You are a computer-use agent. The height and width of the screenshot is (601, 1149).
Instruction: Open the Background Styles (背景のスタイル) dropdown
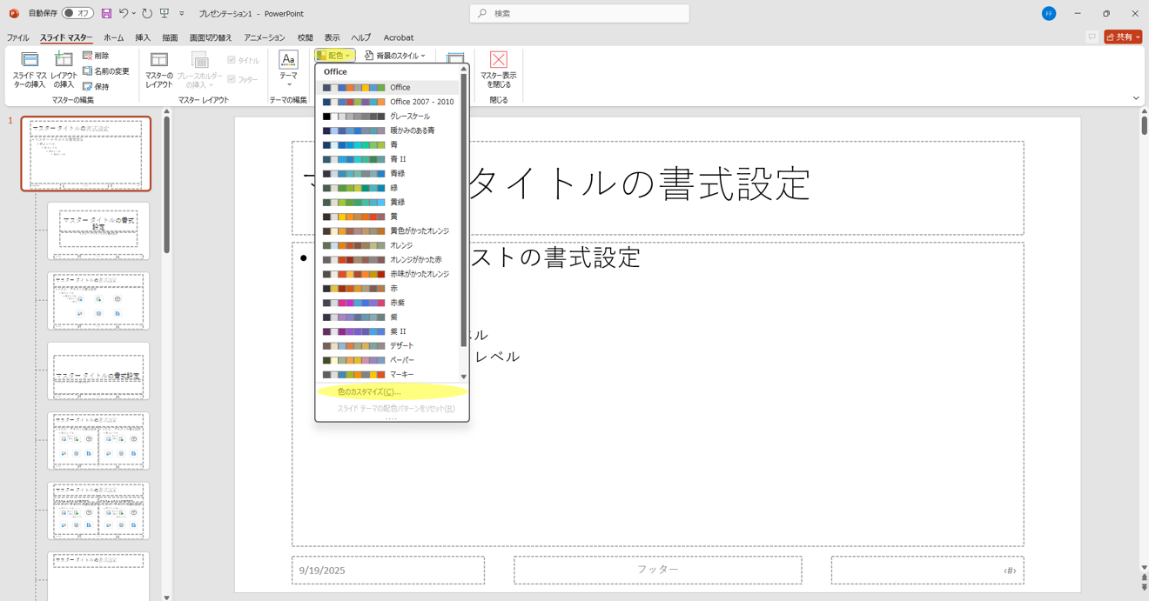(x=395, y=56)
